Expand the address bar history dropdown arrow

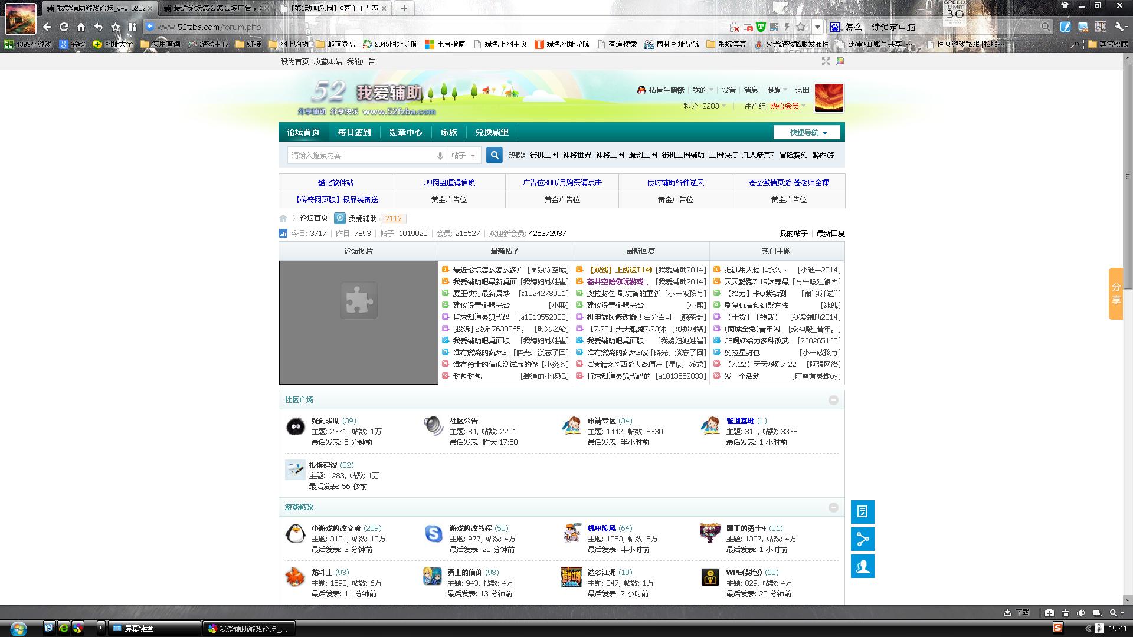817,27
